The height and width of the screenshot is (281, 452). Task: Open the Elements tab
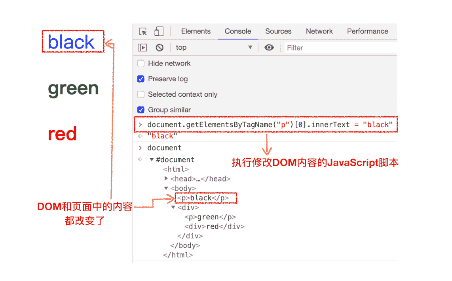(x=196, y=31)
